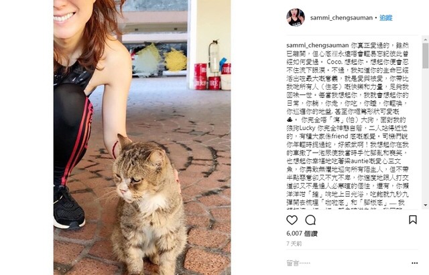Like the post with the heart icon
The width and height of the screenshot is (429, 275).
point(292,220)
